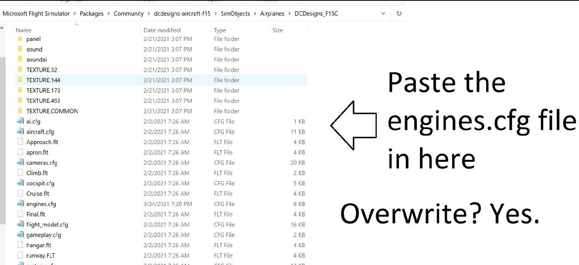This screenshot has height=265, width=579.
Task: Select the soundai folder icon
Action: point(20,59)
